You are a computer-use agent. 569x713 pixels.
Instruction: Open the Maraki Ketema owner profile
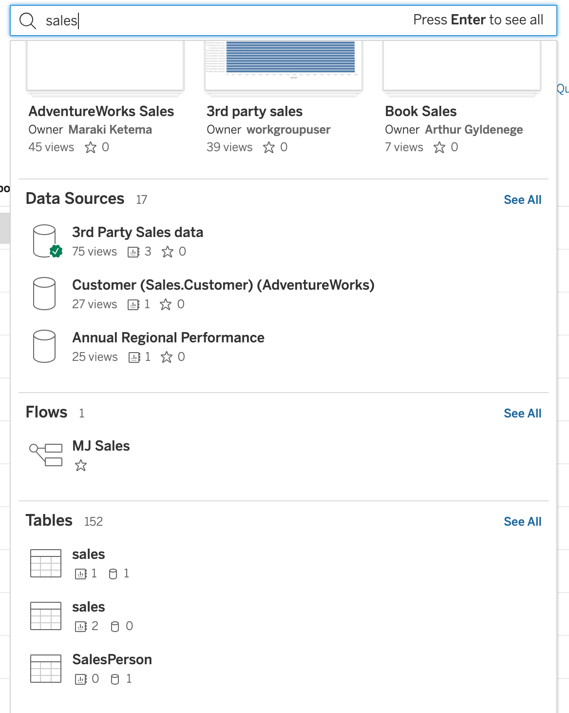click(x=111, y=129)
